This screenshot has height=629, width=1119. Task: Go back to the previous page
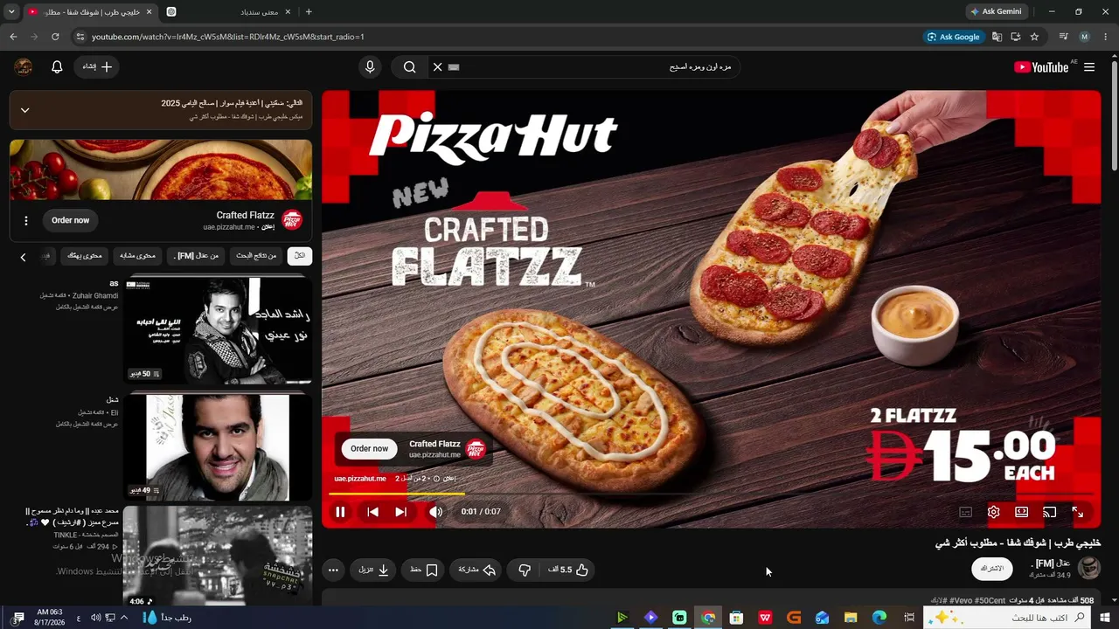13,37
